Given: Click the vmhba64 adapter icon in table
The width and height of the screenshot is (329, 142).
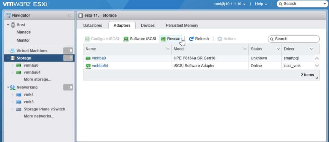Looking at the screenshot, I should pos(88,66).
